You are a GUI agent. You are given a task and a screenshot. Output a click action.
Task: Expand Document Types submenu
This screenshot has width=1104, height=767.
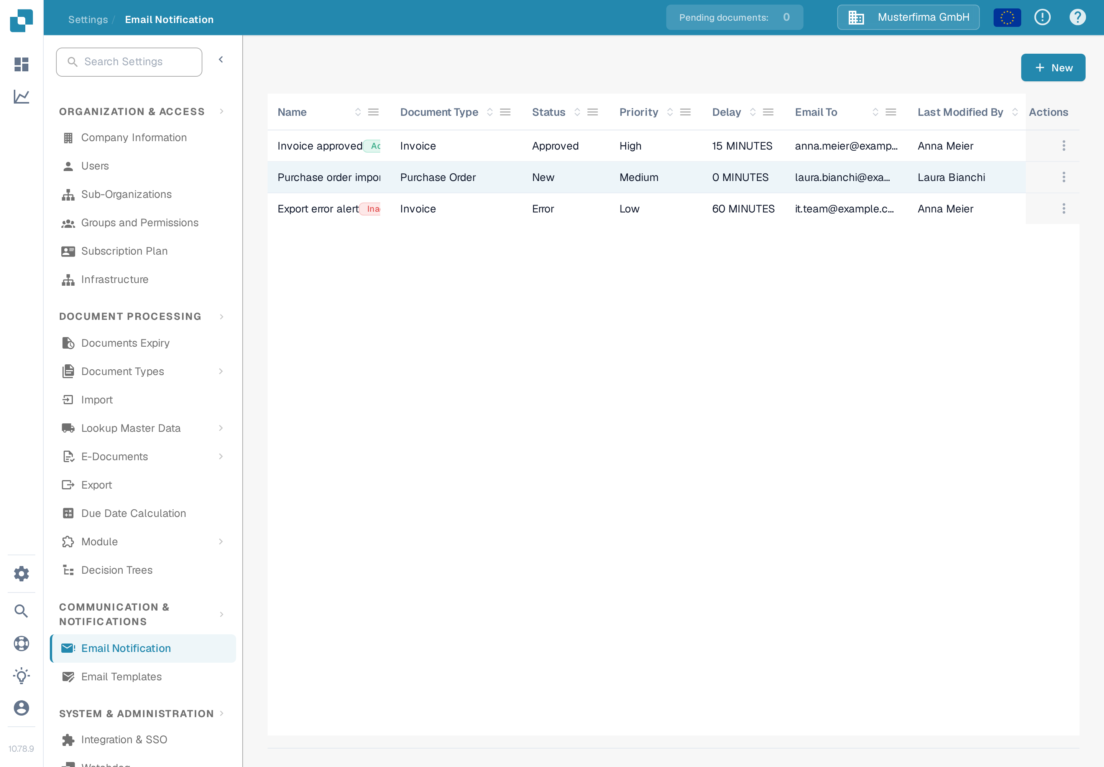point(221,372)
